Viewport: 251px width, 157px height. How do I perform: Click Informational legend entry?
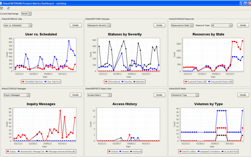[112, 82]
